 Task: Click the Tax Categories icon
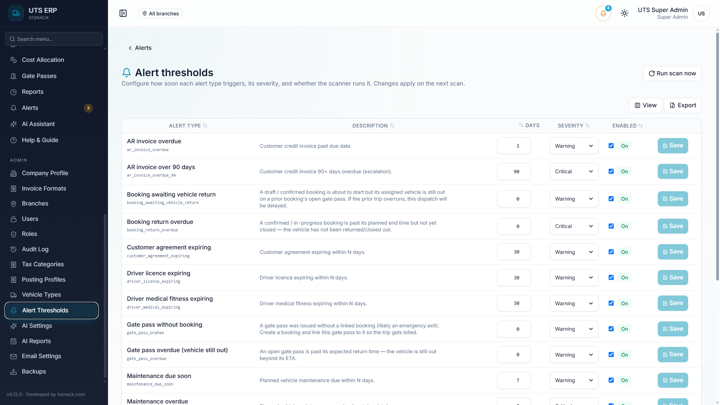click(x=13, y=264)
